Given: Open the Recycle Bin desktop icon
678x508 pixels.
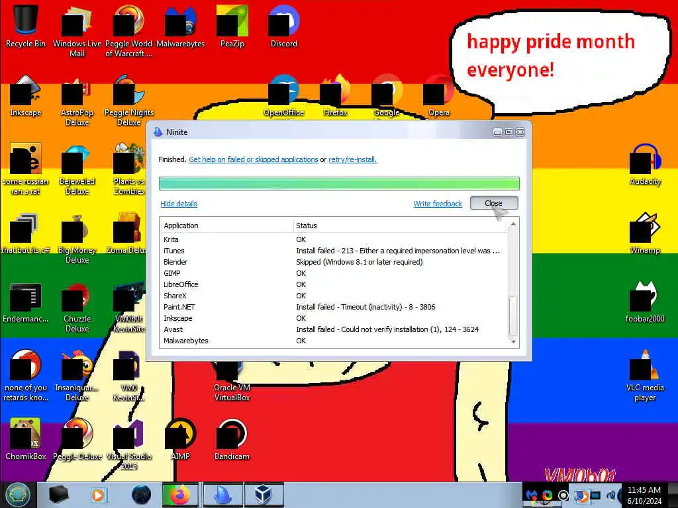Looking at the screenshot, I should [x=25, y=26].
